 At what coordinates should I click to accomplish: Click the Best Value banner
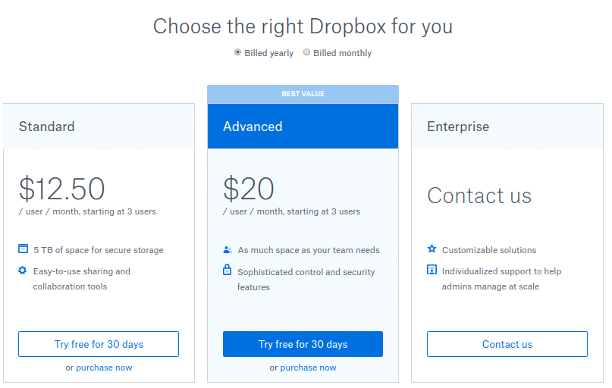[x=303, y=94]
